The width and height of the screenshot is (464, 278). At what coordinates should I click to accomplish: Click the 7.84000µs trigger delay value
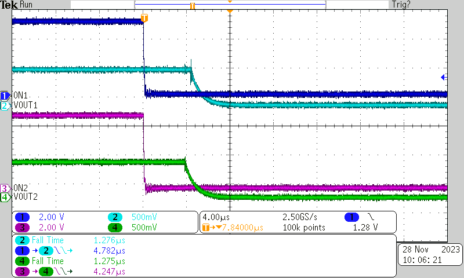click(x=242, y=228)
